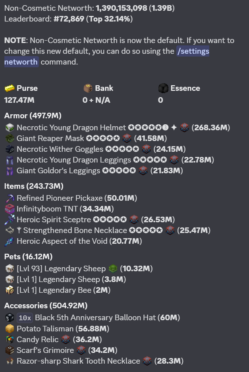The height and width of the screenshot is (372, 249).
Task: Click the master star 3 on Dragon Helmet
Action: pyautogui.click(x=165, y=127)
